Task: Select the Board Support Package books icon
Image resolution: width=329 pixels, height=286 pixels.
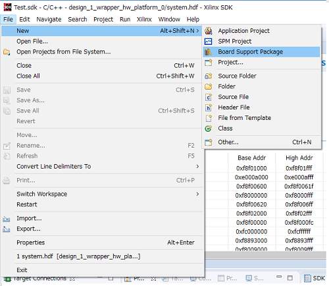Action: 208,52
